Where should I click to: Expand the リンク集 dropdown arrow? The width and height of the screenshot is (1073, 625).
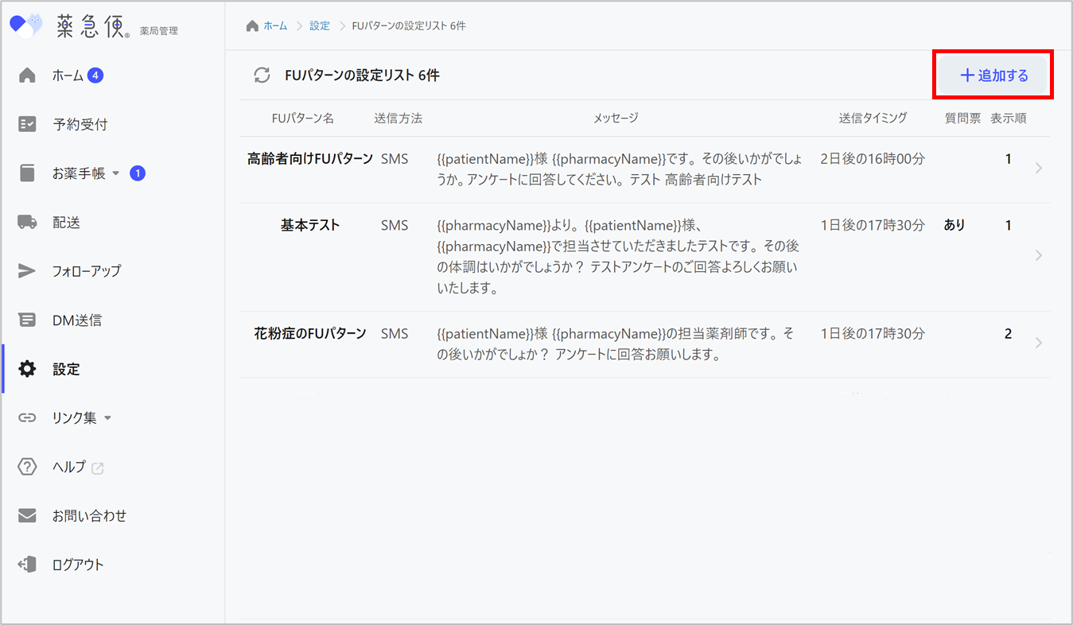pos(108,418)
